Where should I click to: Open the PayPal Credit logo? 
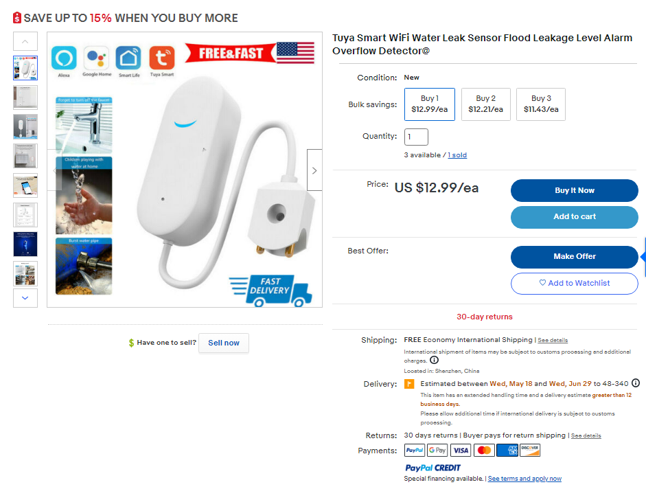(x=432, y=468)
